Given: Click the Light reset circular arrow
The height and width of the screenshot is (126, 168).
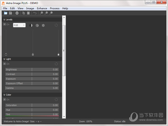Looking at the screenshot, I should (x=56, y=64).
